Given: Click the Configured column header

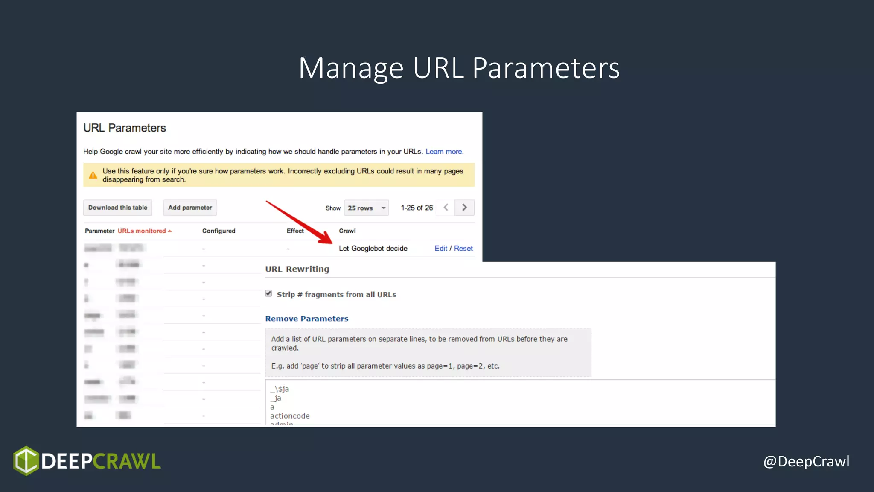Looking at the screenshot, I should tap(218, 231).
